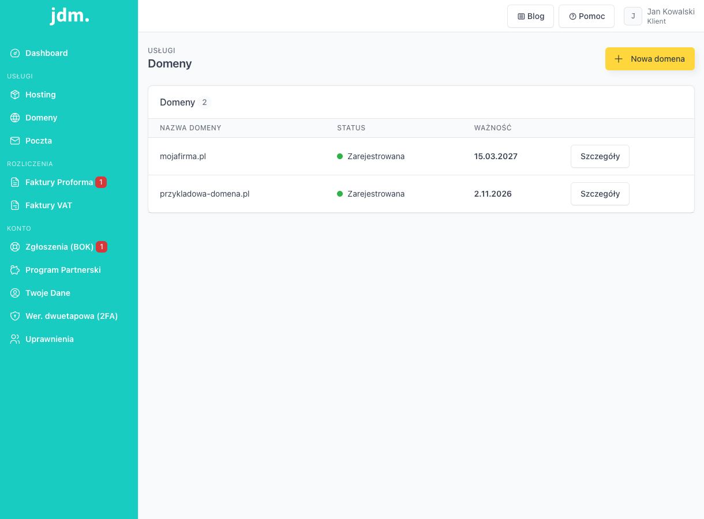The height and width of the screenshot is (519, 704).
Task: Open Program Partnerski page
Action: click(69, 270)
